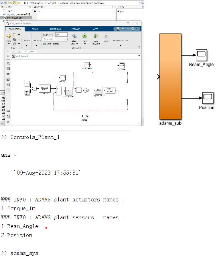The height and width of the screenshot is (258, 217).
Task: Click the Print icon in File group
Action: (15, 44)
